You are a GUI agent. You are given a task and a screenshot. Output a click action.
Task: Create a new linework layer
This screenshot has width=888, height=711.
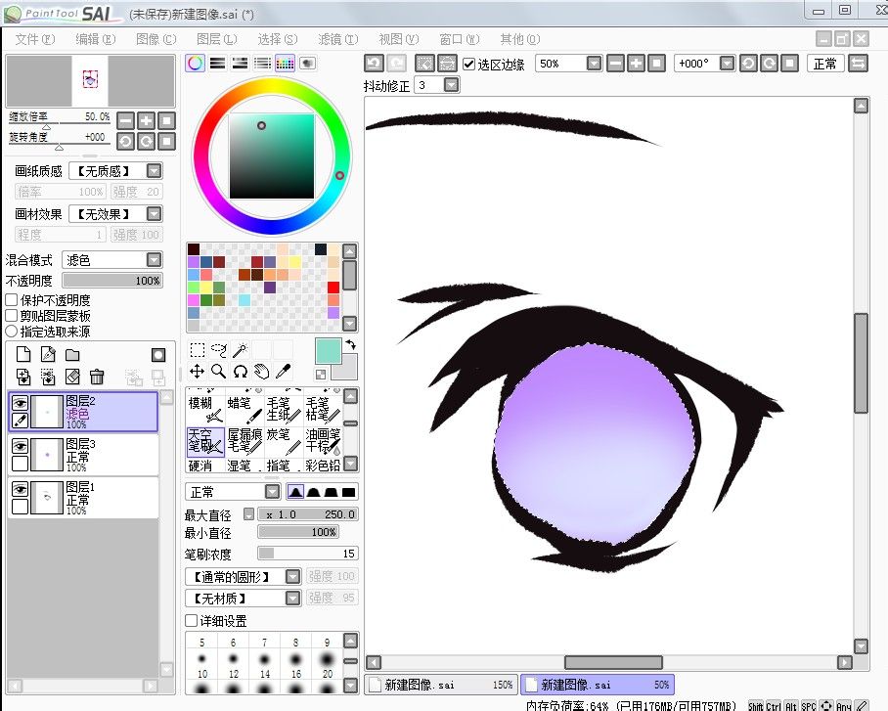tap(48, 355)
